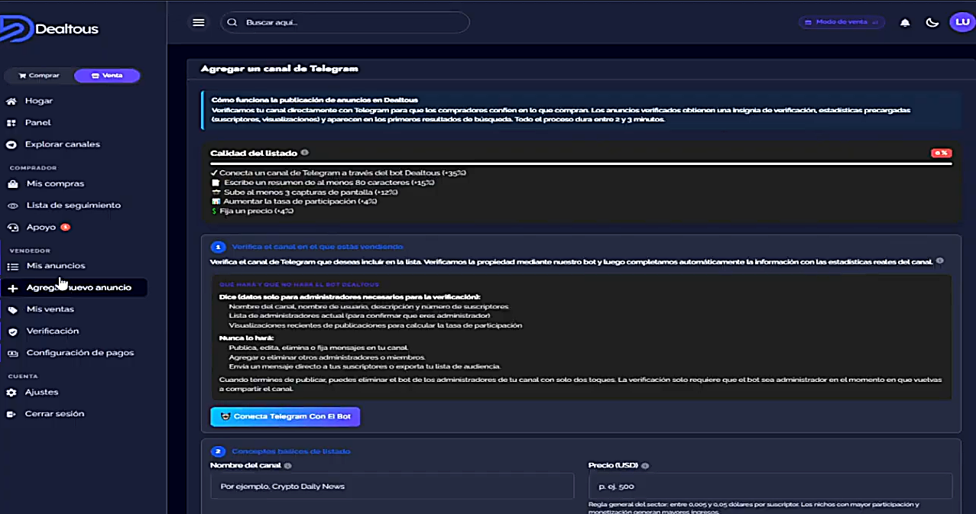Go to Explorar canales
This screenshot has height=514, width=976.
pos(63,144)
